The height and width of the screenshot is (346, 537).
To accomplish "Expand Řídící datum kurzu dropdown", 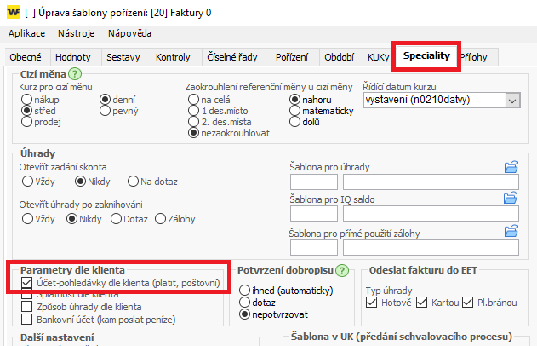I will [511, 101].
